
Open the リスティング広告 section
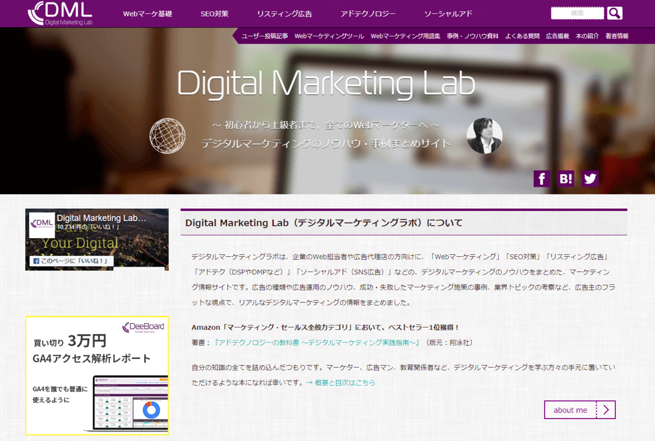click(x=284, y=13)
